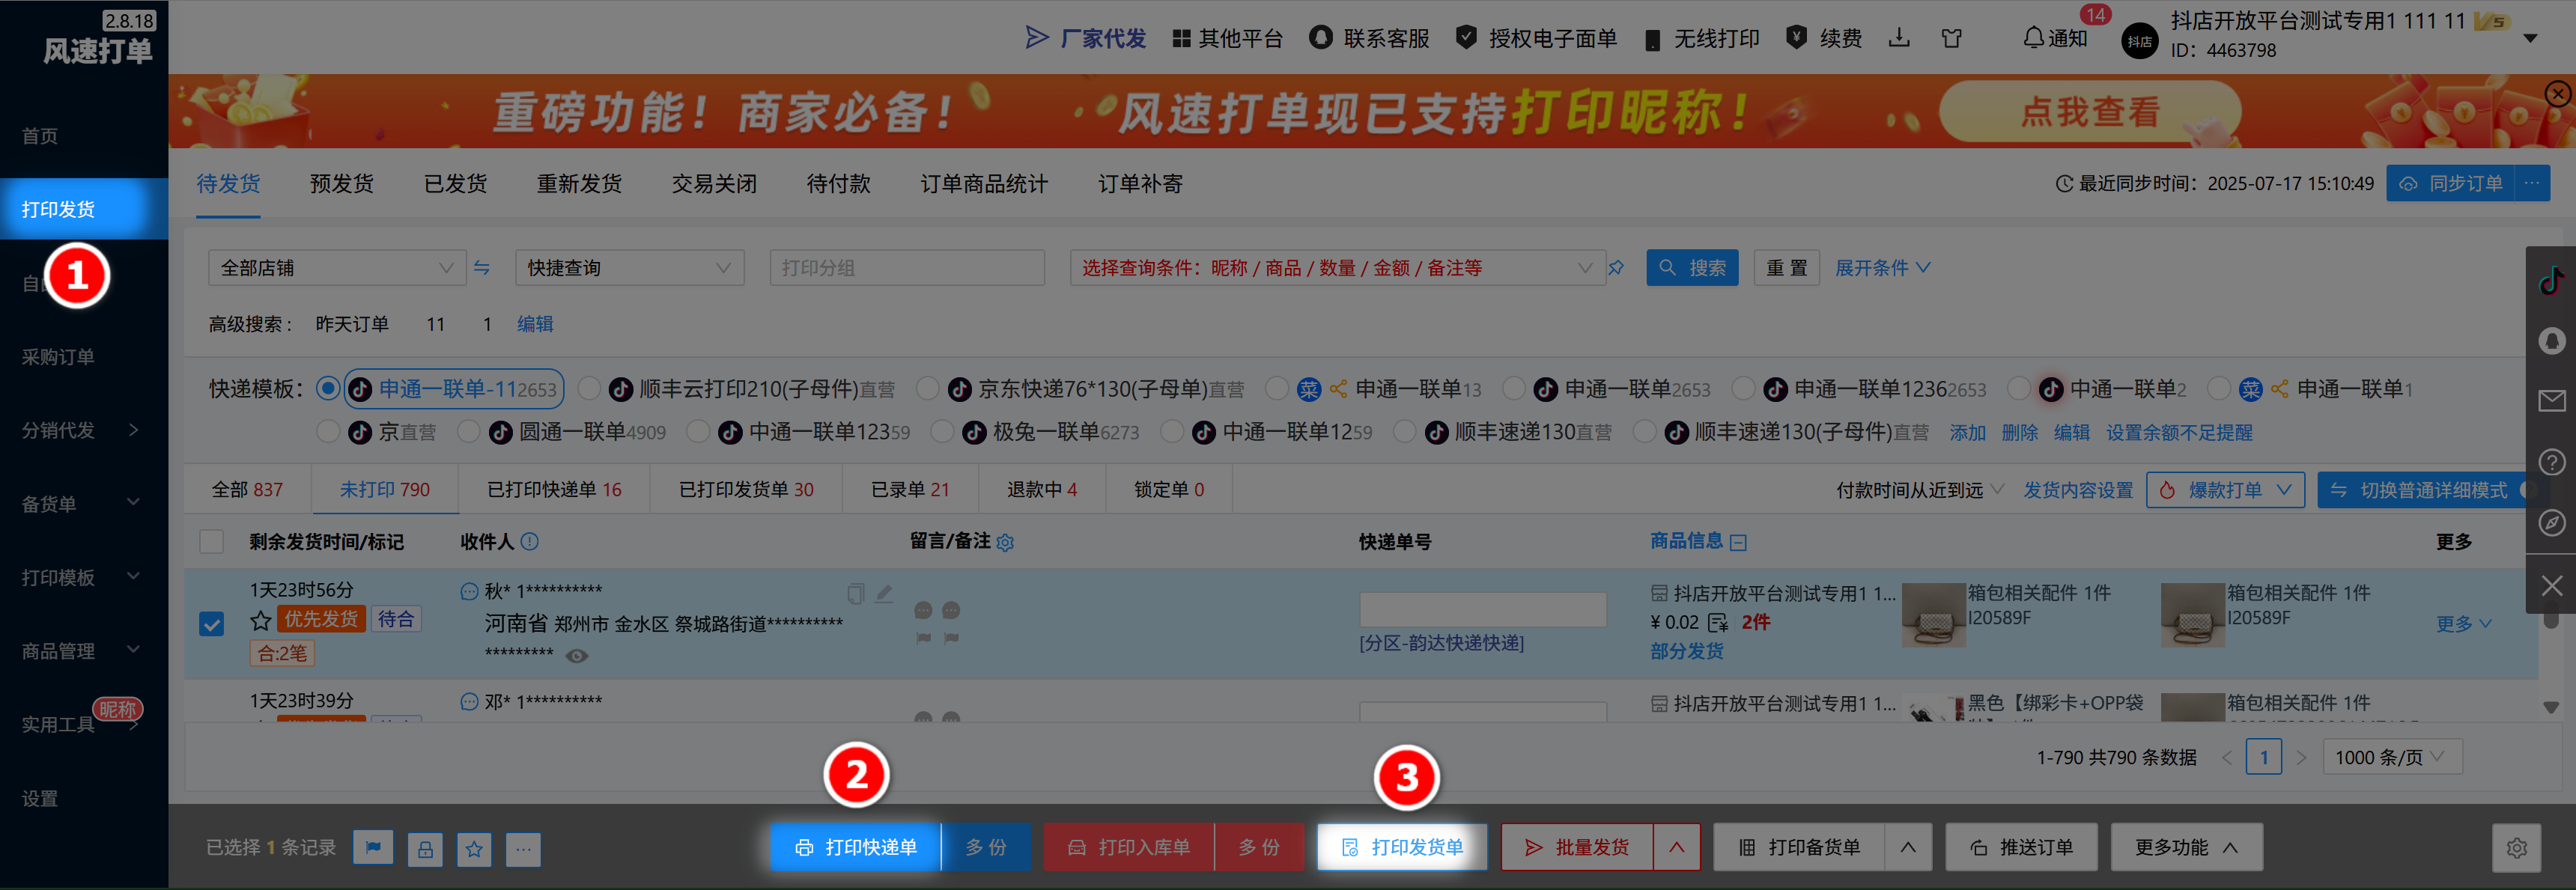Tick the select-all checkbox in table header
This screenshot has width=2576, height=890.
coord(212,541)
